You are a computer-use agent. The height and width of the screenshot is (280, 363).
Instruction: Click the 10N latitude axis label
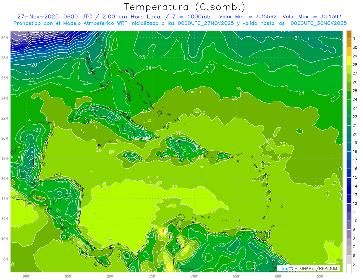5,239
